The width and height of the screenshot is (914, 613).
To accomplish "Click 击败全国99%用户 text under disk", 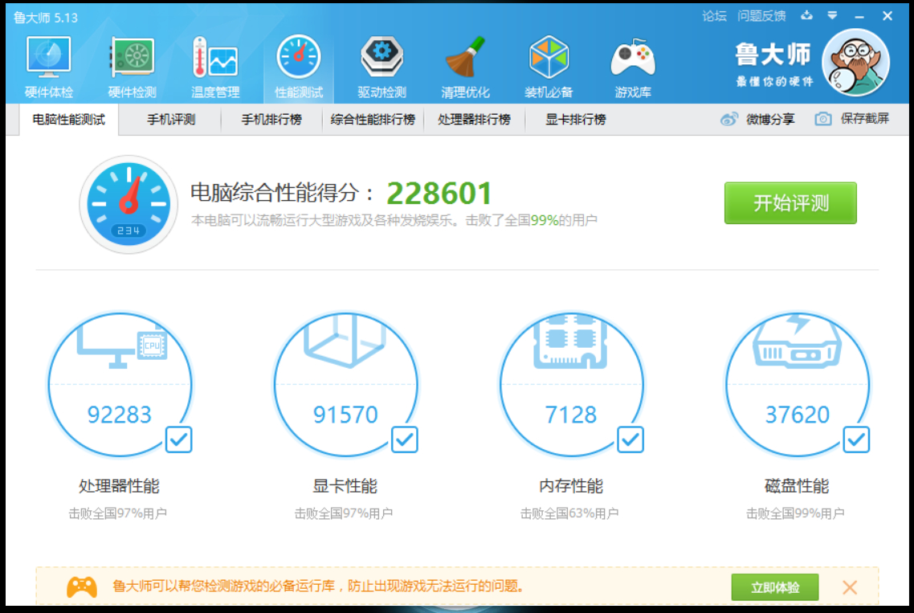I will pos(796,513).
